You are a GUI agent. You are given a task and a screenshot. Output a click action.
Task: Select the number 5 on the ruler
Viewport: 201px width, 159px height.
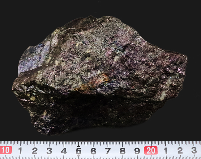coord(79,151)
